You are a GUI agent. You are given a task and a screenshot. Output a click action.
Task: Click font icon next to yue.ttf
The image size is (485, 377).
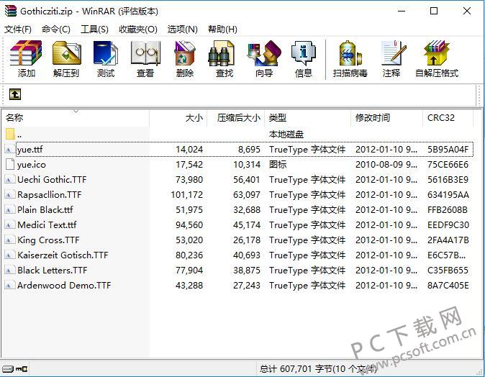pyautogui.click(x=9, y=150)
